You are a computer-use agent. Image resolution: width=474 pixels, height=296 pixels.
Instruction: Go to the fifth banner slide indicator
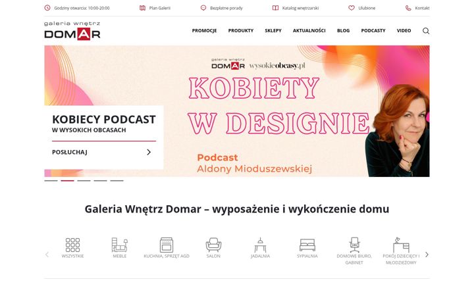pos(117,181)
